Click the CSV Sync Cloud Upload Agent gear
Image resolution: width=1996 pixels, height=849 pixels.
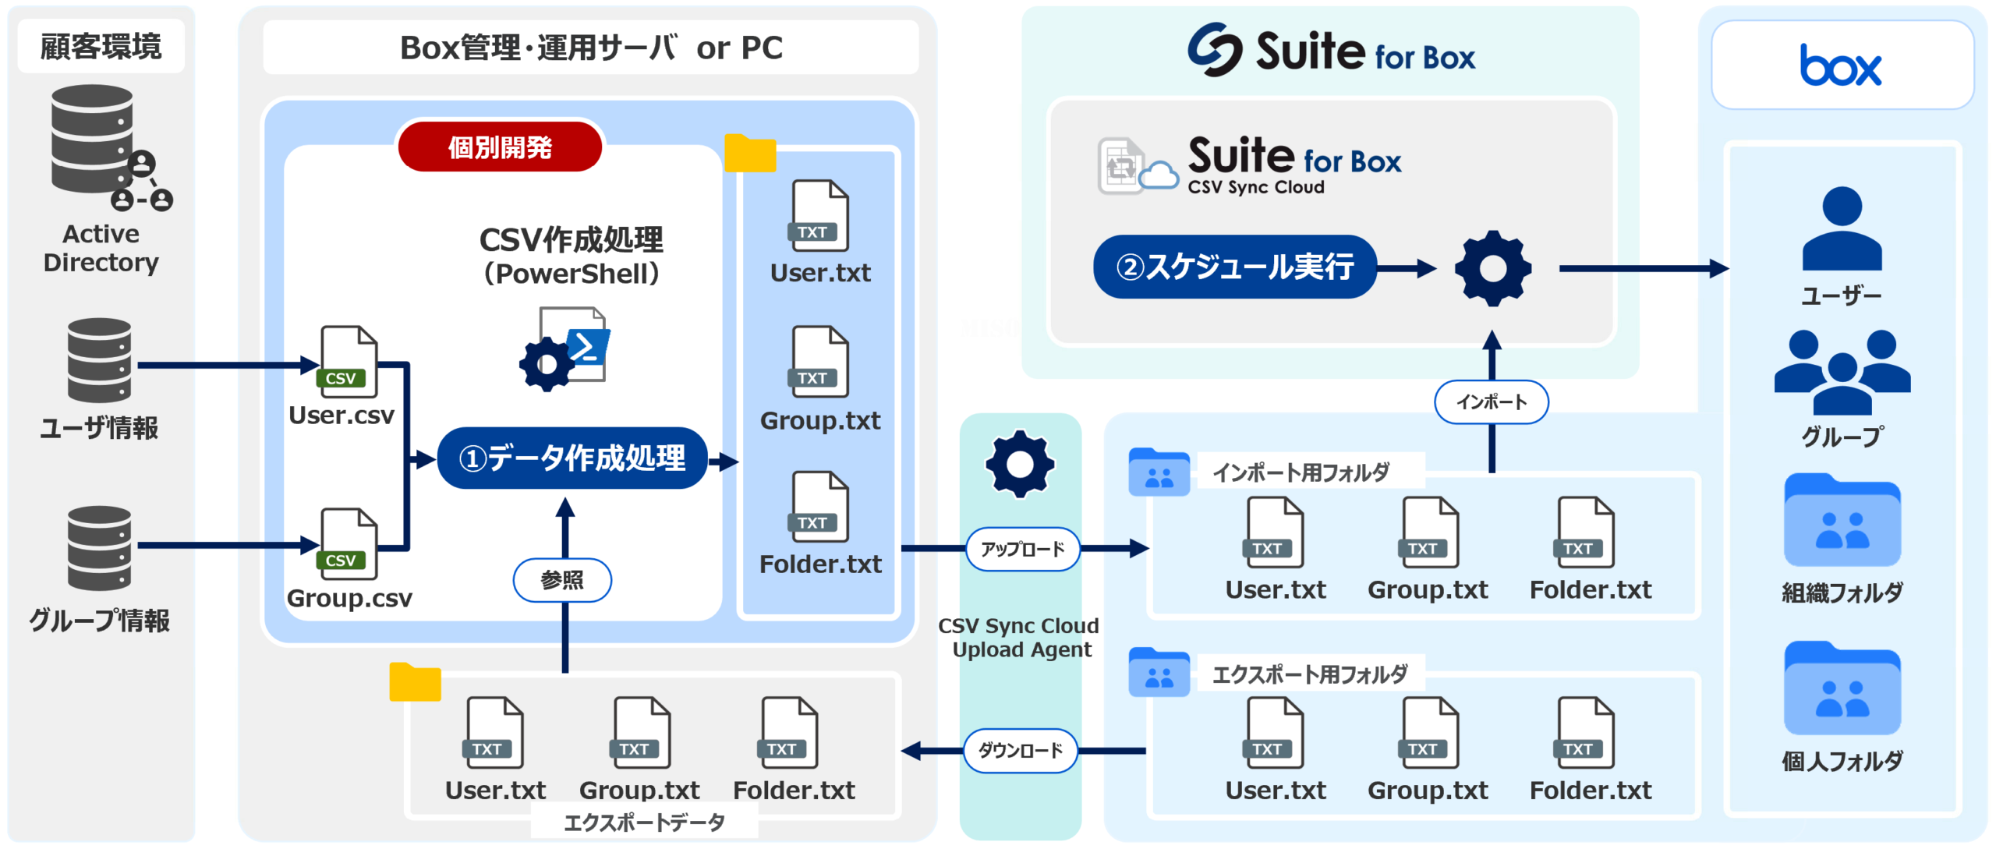[1019, 465]
